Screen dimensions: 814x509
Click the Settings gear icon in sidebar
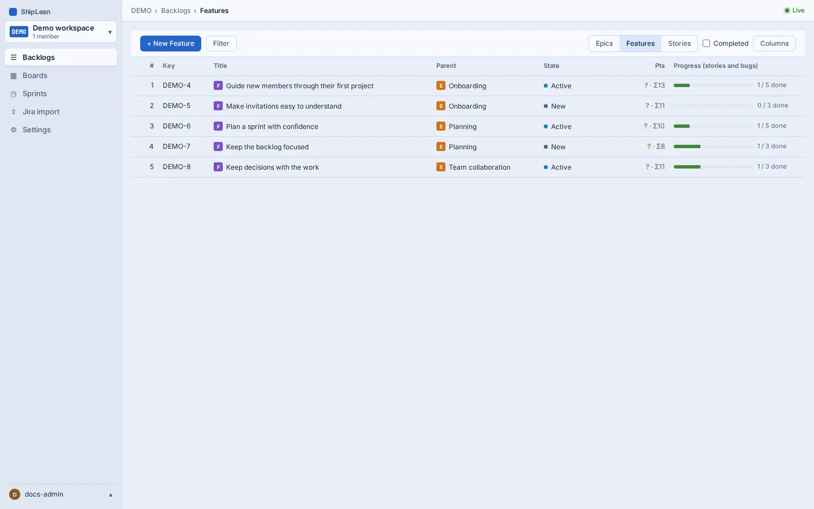(14, 130)
